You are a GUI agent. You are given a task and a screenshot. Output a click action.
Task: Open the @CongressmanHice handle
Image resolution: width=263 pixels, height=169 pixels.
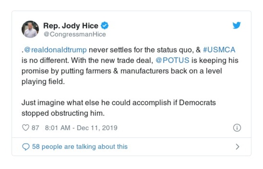pyautogui.click(x=74, y=34)
